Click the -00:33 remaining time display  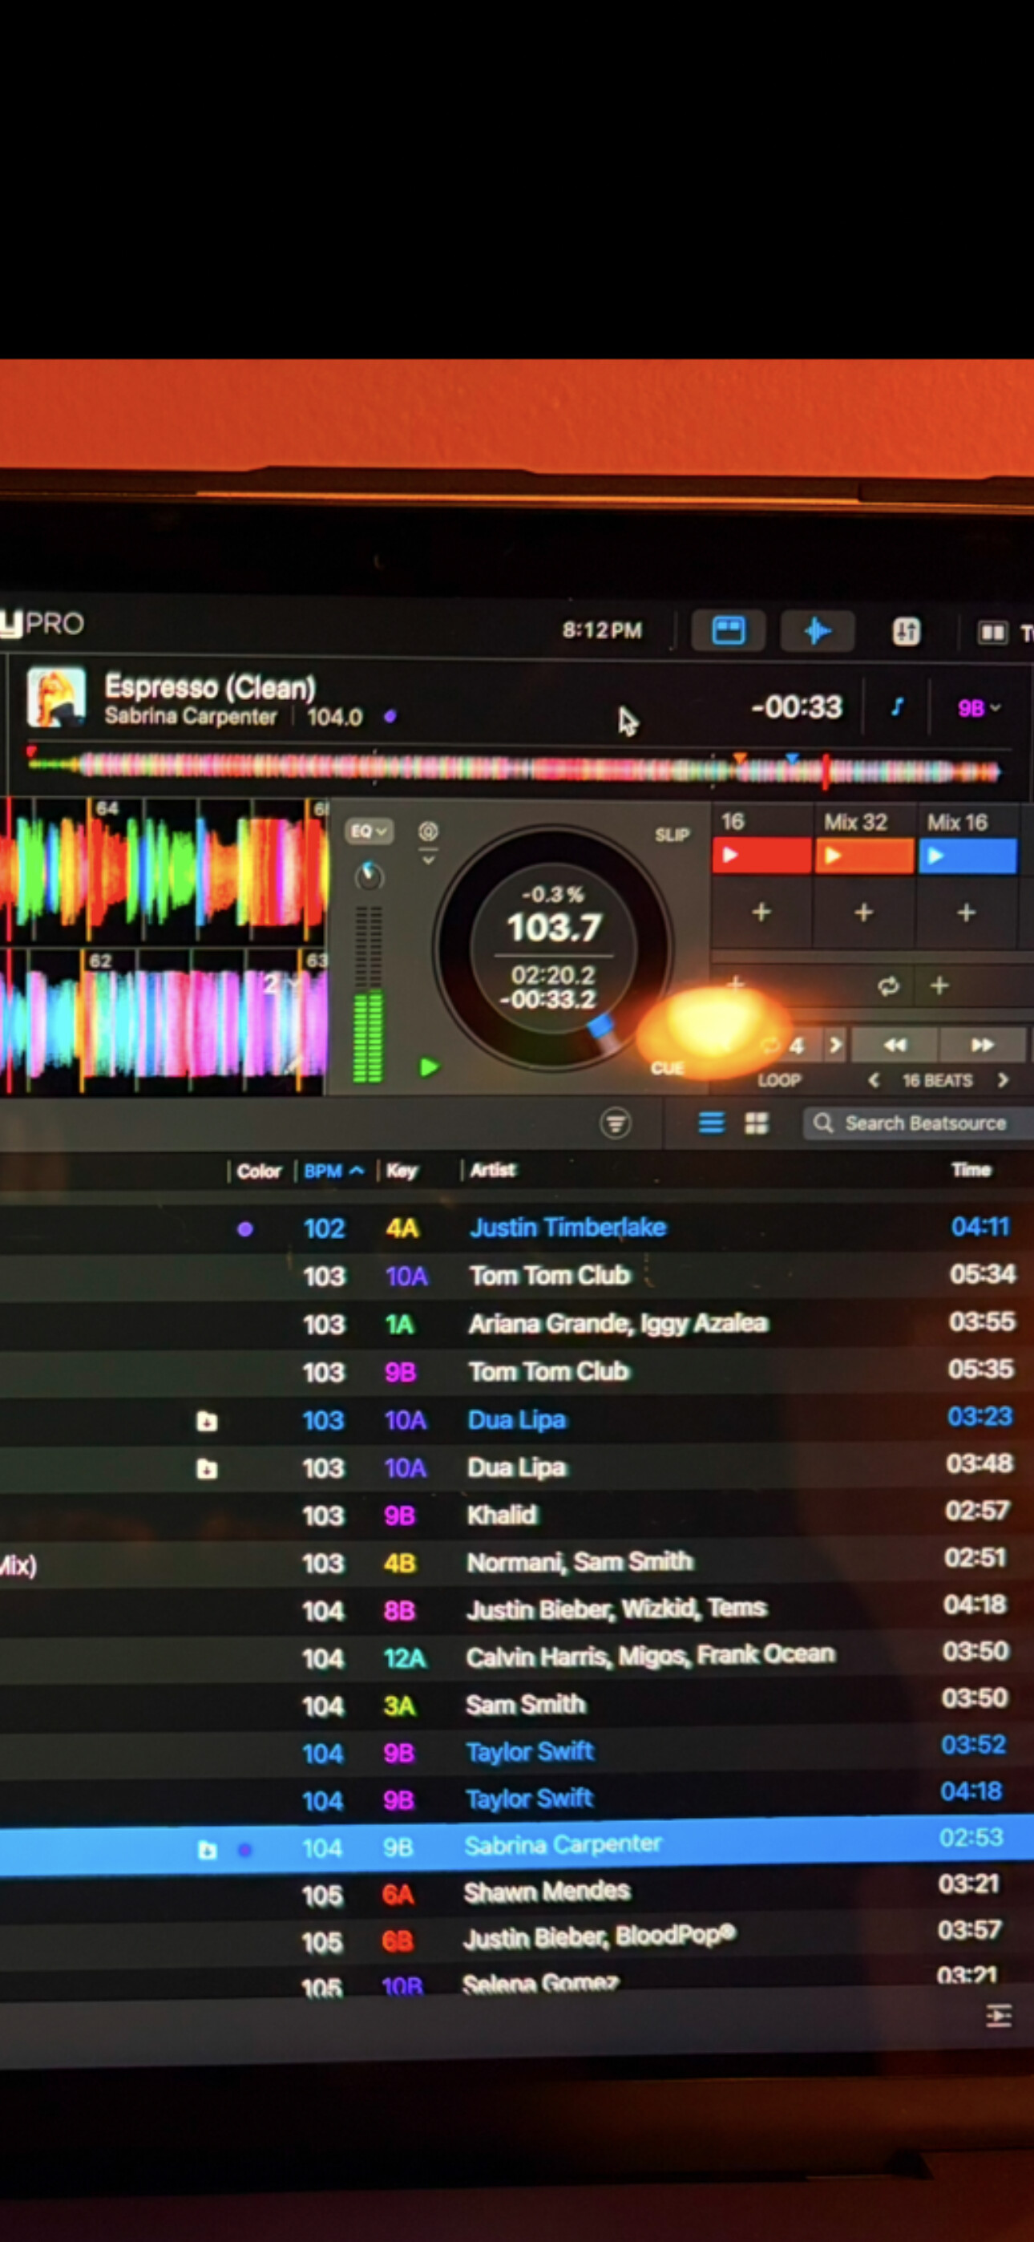click(797, 706)
